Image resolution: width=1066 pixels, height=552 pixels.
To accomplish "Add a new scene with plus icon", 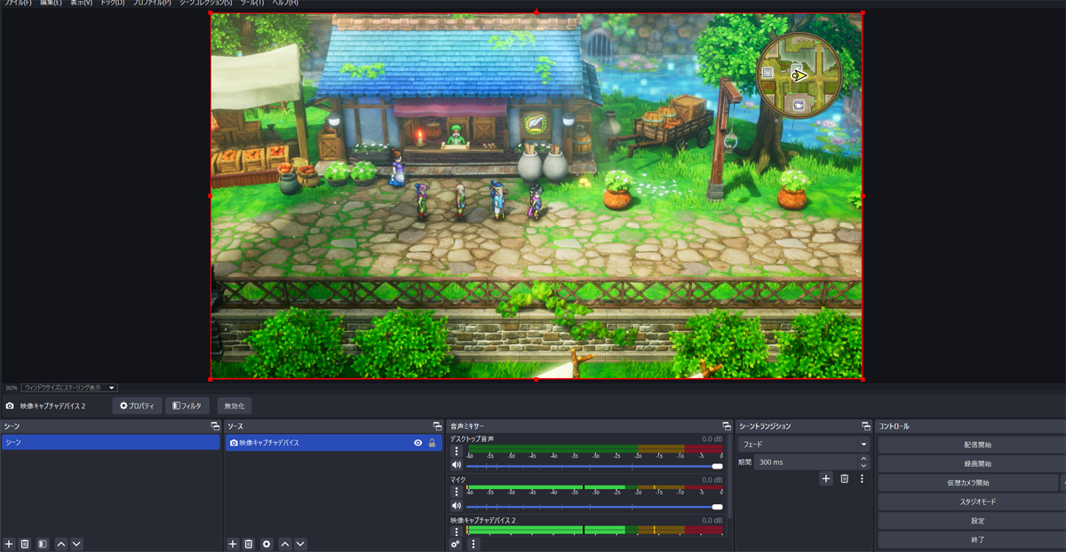I will 9,544.
